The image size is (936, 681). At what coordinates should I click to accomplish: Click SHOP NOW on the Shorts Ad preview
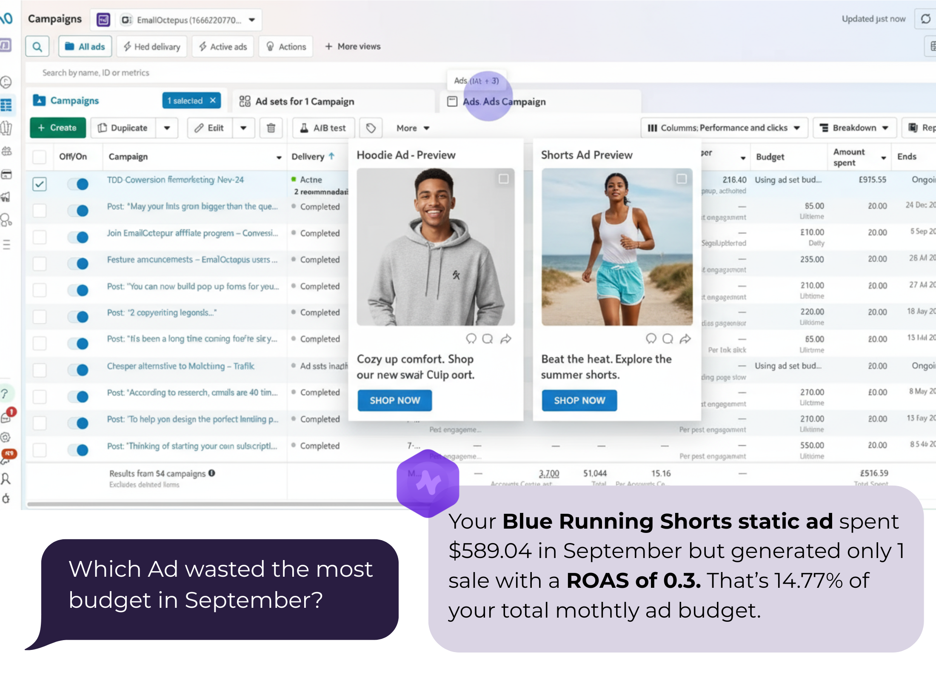(579, 400)
